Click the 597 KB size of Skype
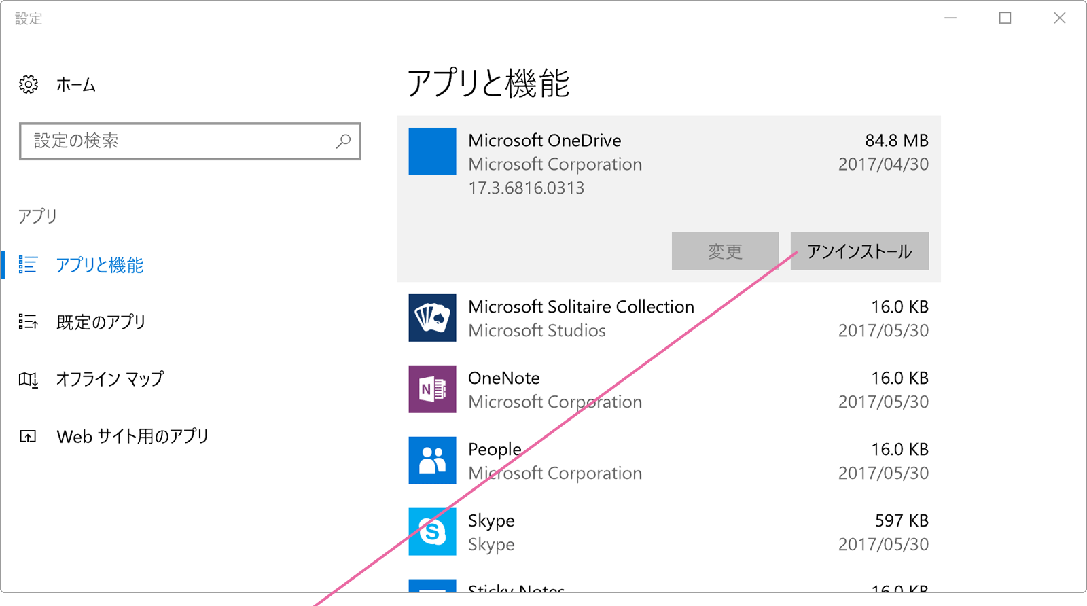This screenshot has height=606, width=1087. pos(902,521)
